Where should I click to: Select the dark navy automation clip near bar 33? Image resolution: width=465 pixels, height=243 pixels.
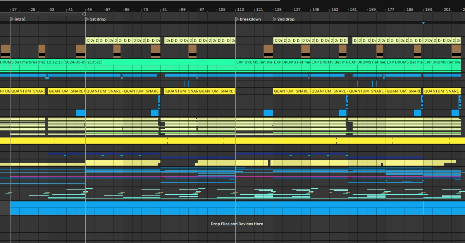pyautogui.click(x=56, y=154)
